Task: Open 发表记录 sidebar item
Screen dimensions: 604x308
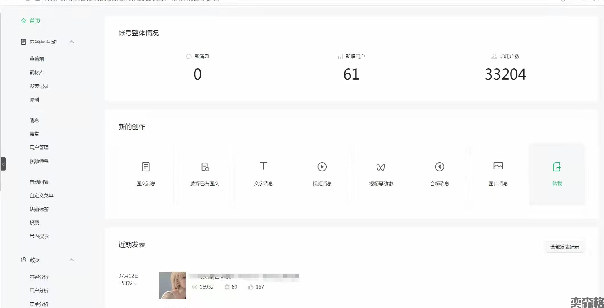Action: tap(39, 86)
